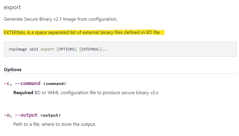The height and width of the screenshot is (136, 239).
Task: Click the "--command" option name
Action: click(x=27, y=83)
